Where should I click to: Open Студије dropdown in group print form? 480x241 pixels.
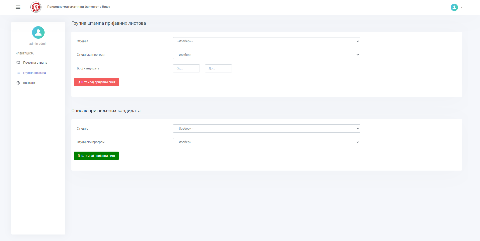click(x=266, y=41)
